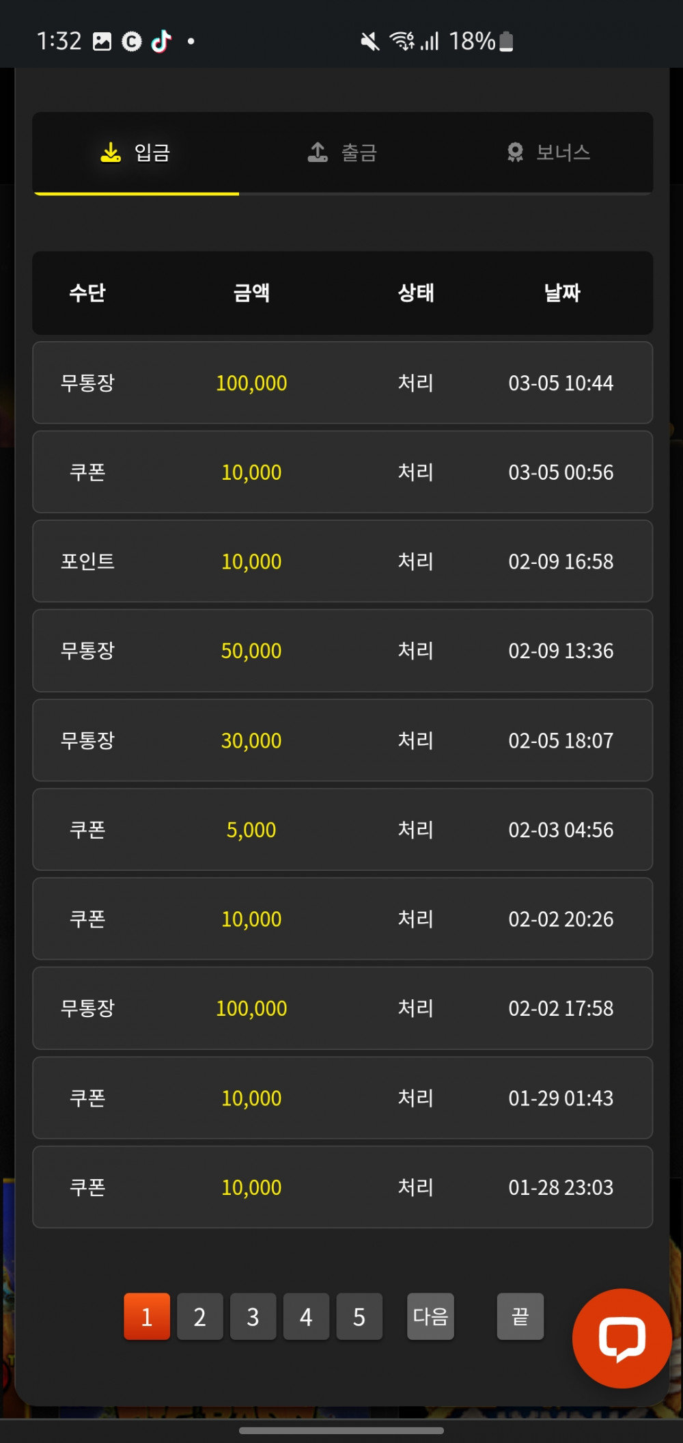Tap the battery indicator icon
Image resolution: width=683 pixels, height=1443 pixels.
506,42
